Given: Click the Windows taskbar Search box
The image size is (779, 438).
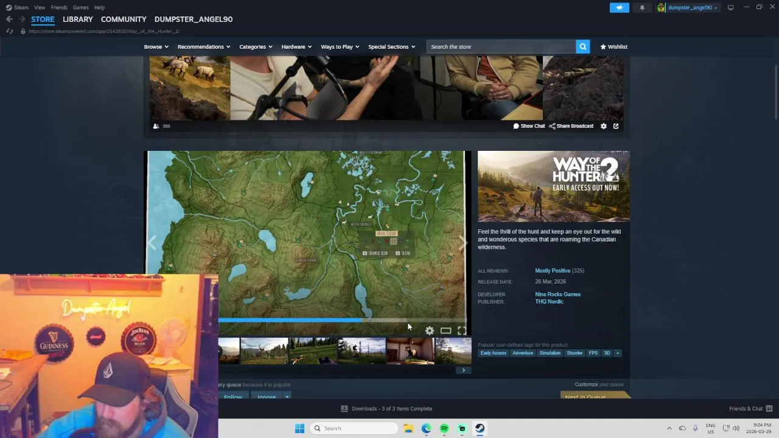Looking at the screenshot, I should (354, 428).
